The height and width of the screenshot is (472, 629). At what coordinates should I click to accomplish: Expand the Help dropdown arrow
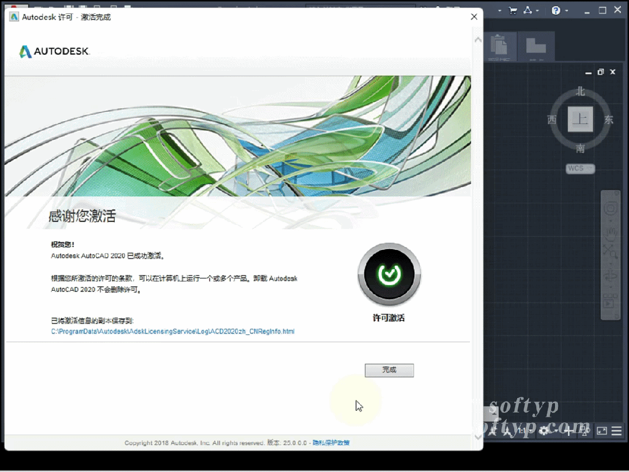click(x=567, y=11)
